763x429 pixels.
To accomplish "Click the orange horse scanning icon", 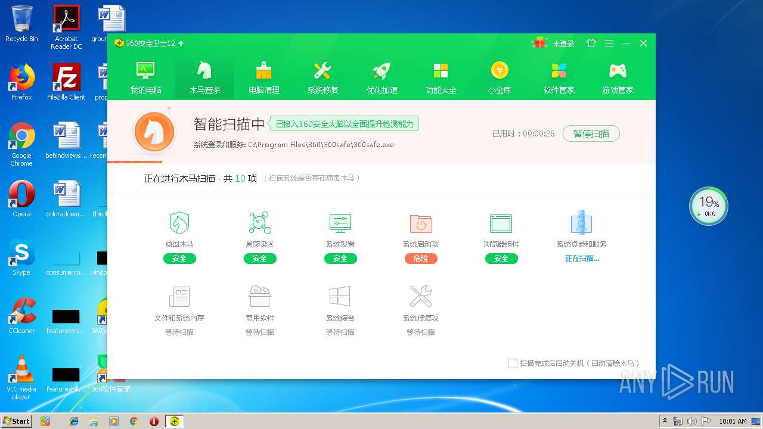I will pyautogui.click(x=154, y=132).
